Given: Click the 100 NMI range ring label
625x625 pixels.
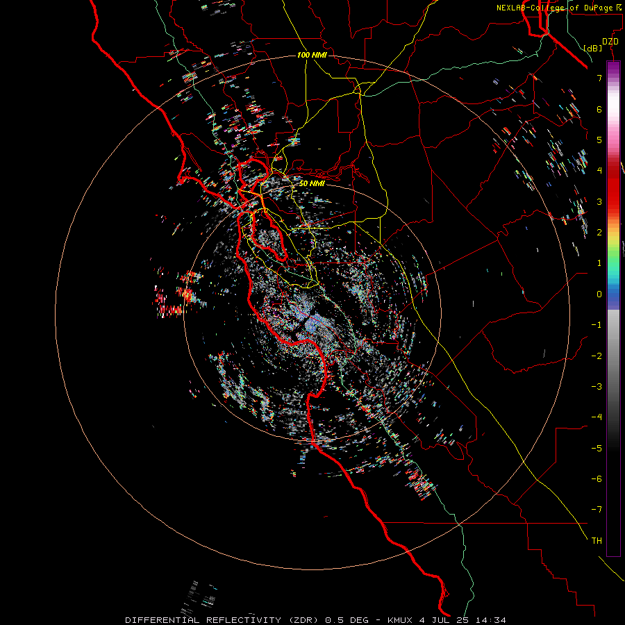Looking at the screenshot, I should point(312,55).
